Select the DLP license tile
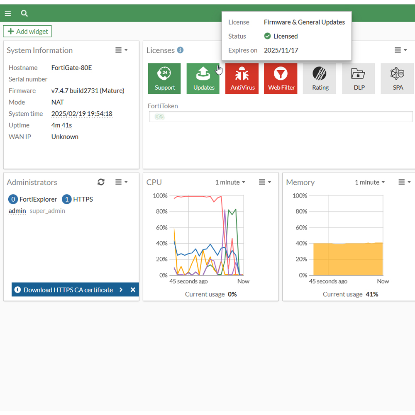 coord(359,78)
